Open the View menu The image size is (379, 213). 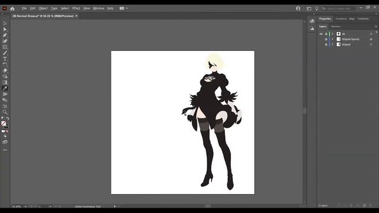click(86, 8)
